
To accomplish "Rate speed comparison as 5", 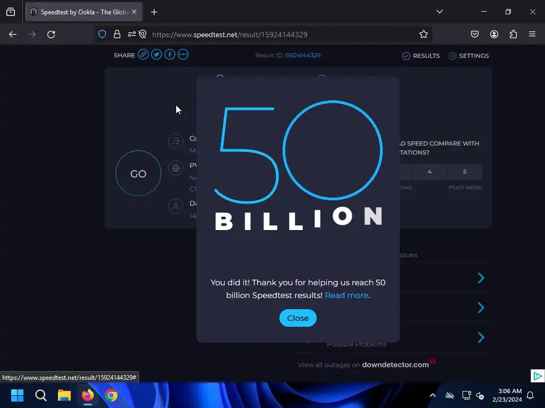I will point(465,172).
